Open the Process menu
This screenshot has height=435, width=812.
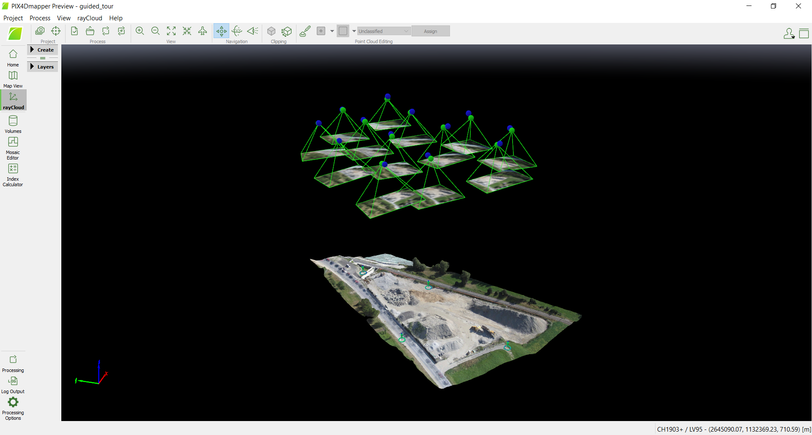(39, 18)
